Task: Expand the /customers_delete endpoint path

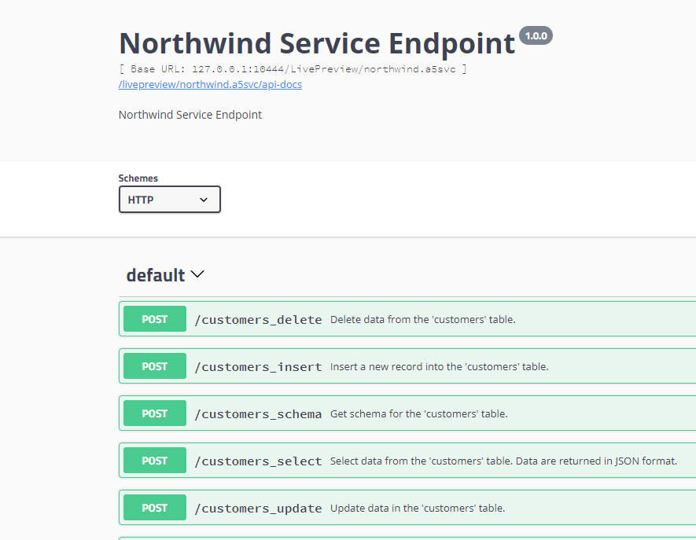Action: click(258, 319)
